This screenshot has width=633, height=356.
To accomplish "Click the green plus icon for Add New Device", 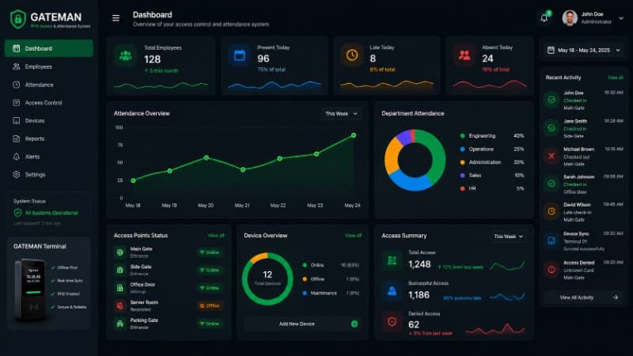I will pyautogui.click(x=354, y=324).
